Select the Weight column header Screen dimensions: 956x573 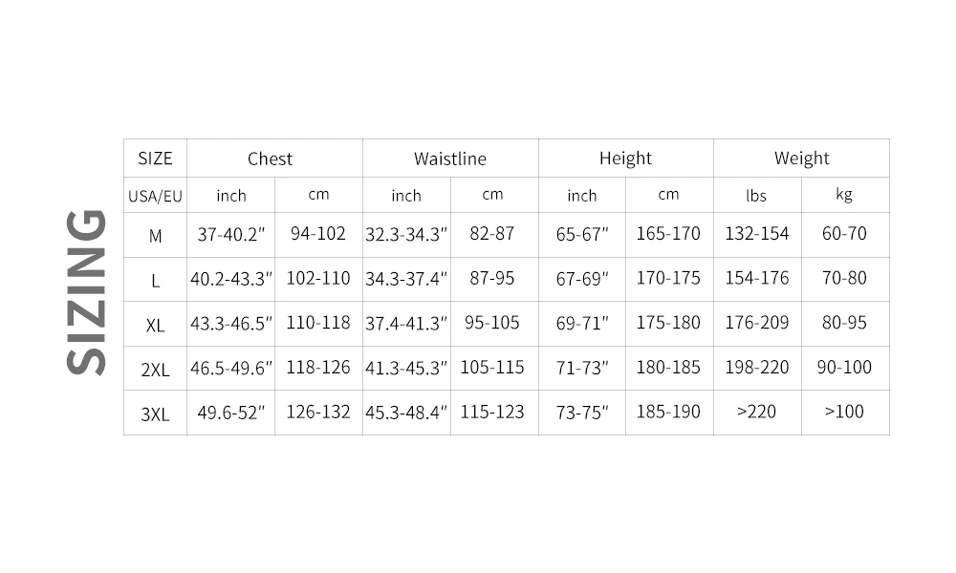[x=801, y=159]
